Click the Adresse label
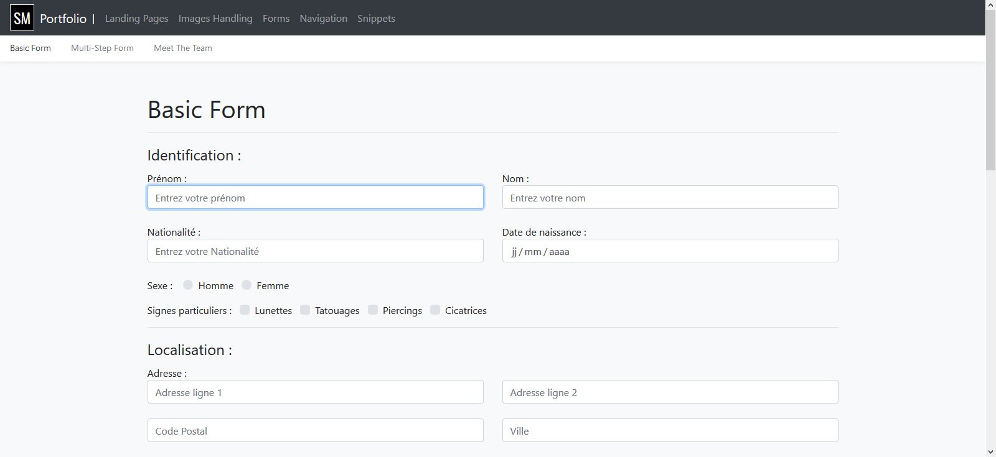 coord(167,373)
